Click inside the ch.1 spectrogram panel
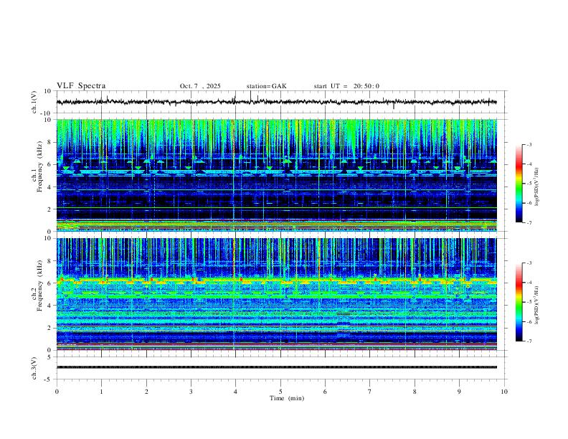 [276, 175]
